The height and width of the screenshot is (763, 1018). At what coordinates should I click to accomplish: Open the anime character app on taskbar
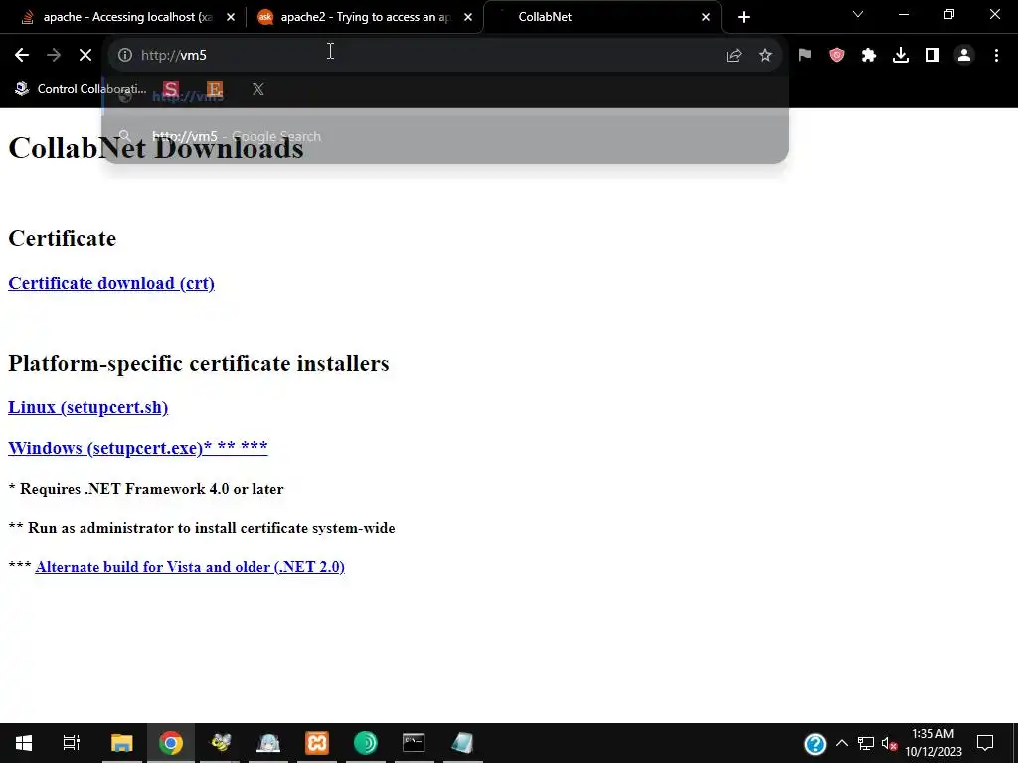[x=268, y=743]
